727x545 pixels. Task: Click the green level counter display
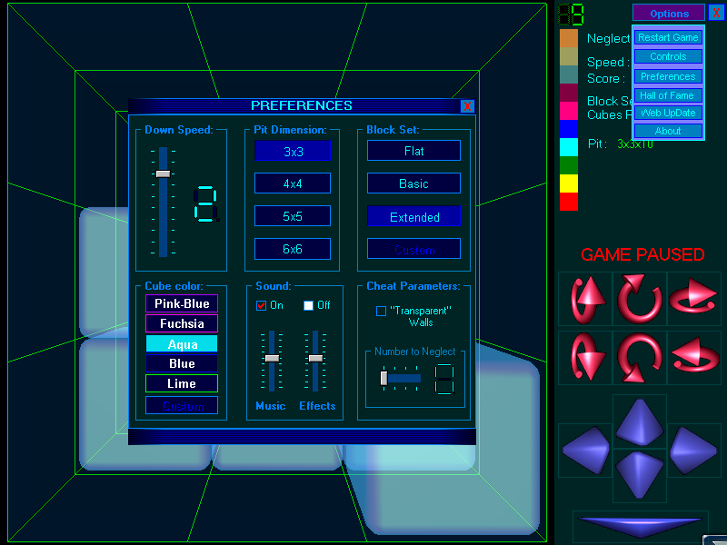(x=572, y=15)
